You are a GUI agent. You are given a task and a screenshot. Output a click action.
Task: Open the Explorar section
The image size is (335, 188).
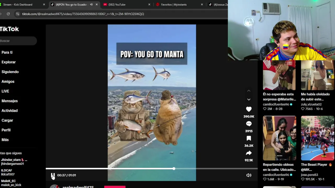click(9, 62)
